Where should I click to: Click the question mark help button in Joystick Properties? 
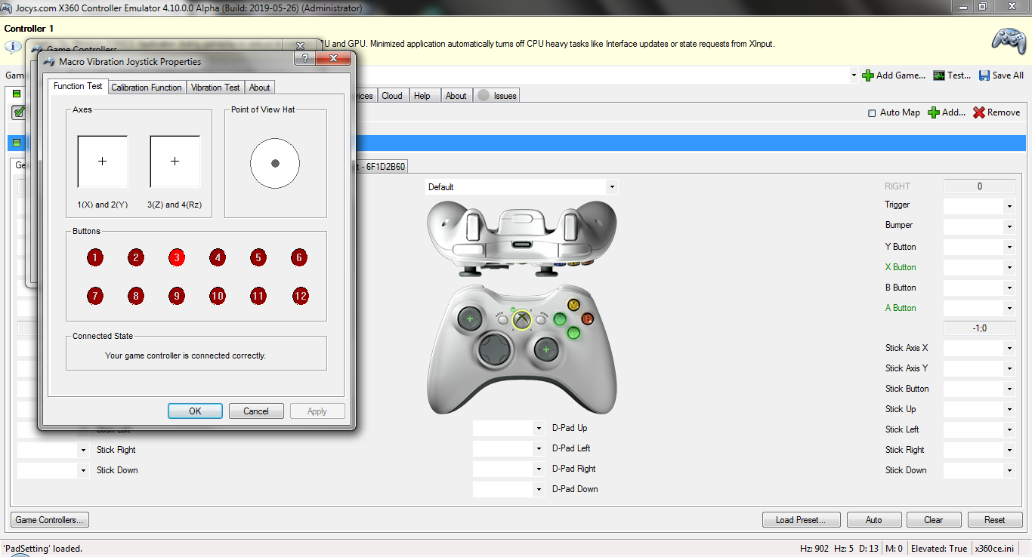click(x=304, y=59)
